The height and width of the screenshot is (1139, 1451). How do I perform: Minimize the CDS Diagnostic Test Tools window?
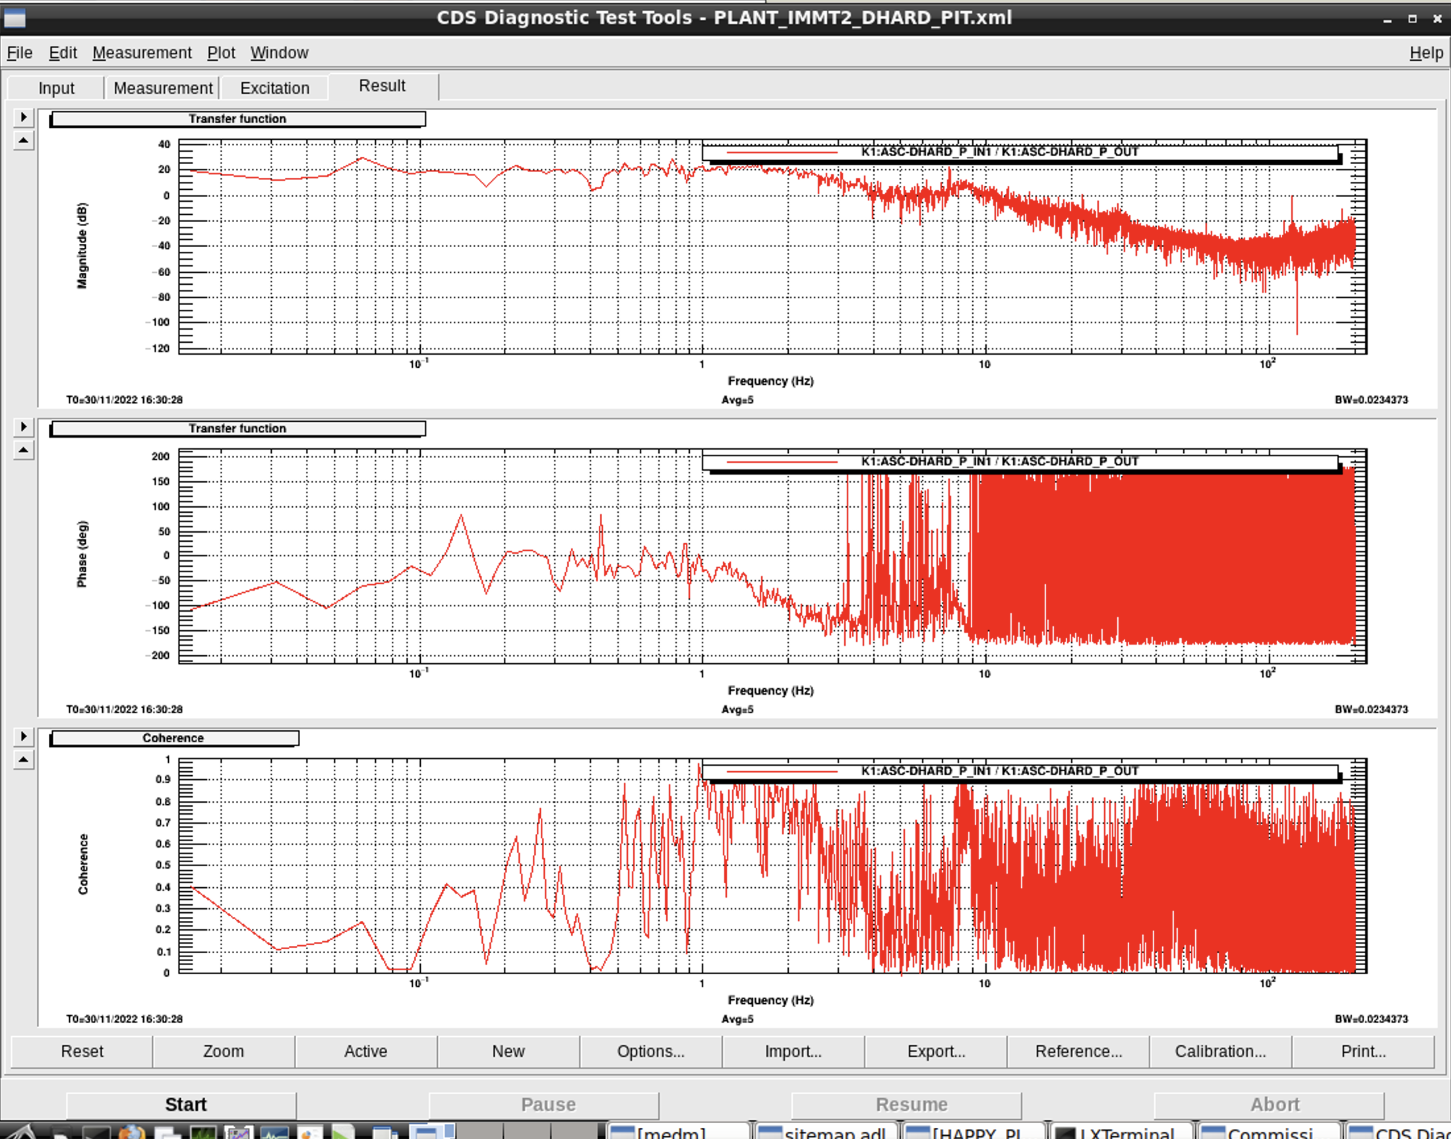click(x=1387, y=19)
